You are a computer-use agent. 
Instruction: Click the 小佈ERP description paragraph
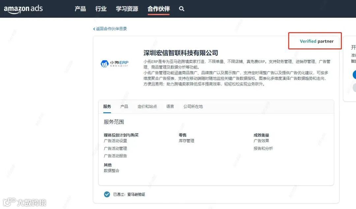click(237, 73)
